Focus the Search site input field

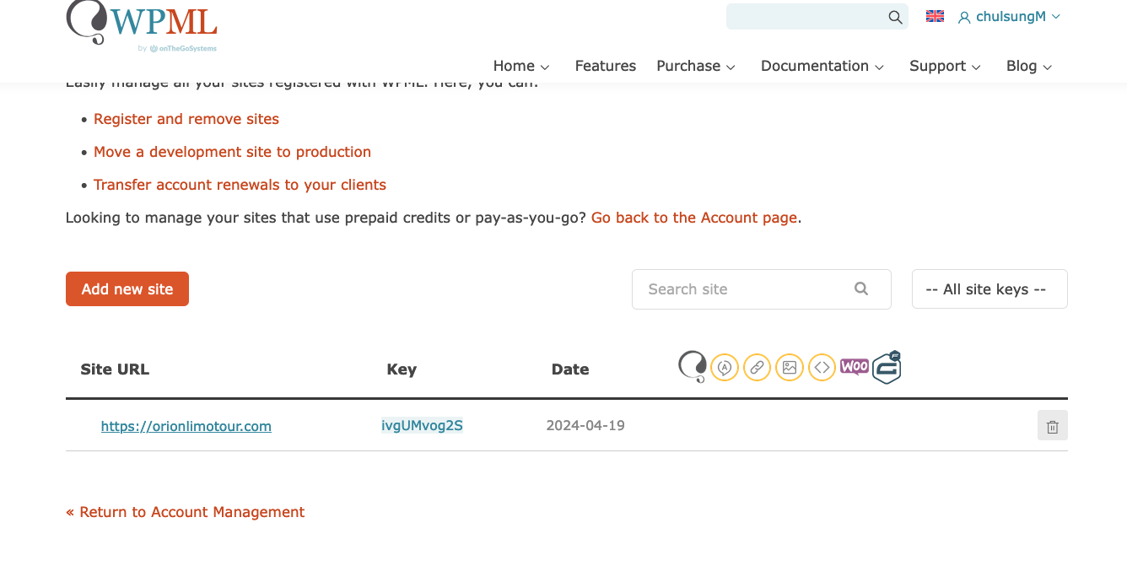[x=747, y=289]
